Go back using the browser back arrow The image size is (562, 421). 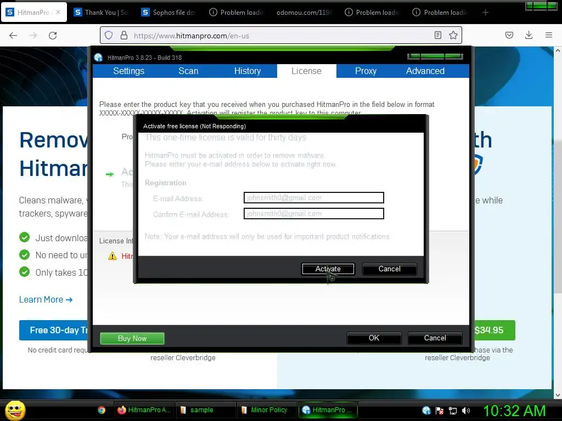tap(13, 36)
